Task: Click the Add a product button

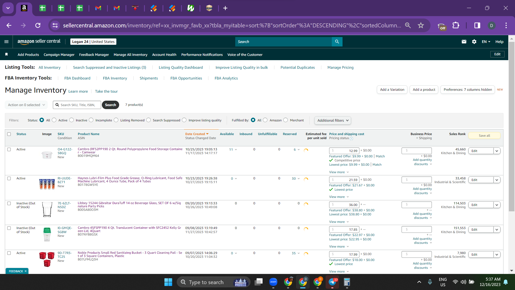Action: (x=424, y=90)
